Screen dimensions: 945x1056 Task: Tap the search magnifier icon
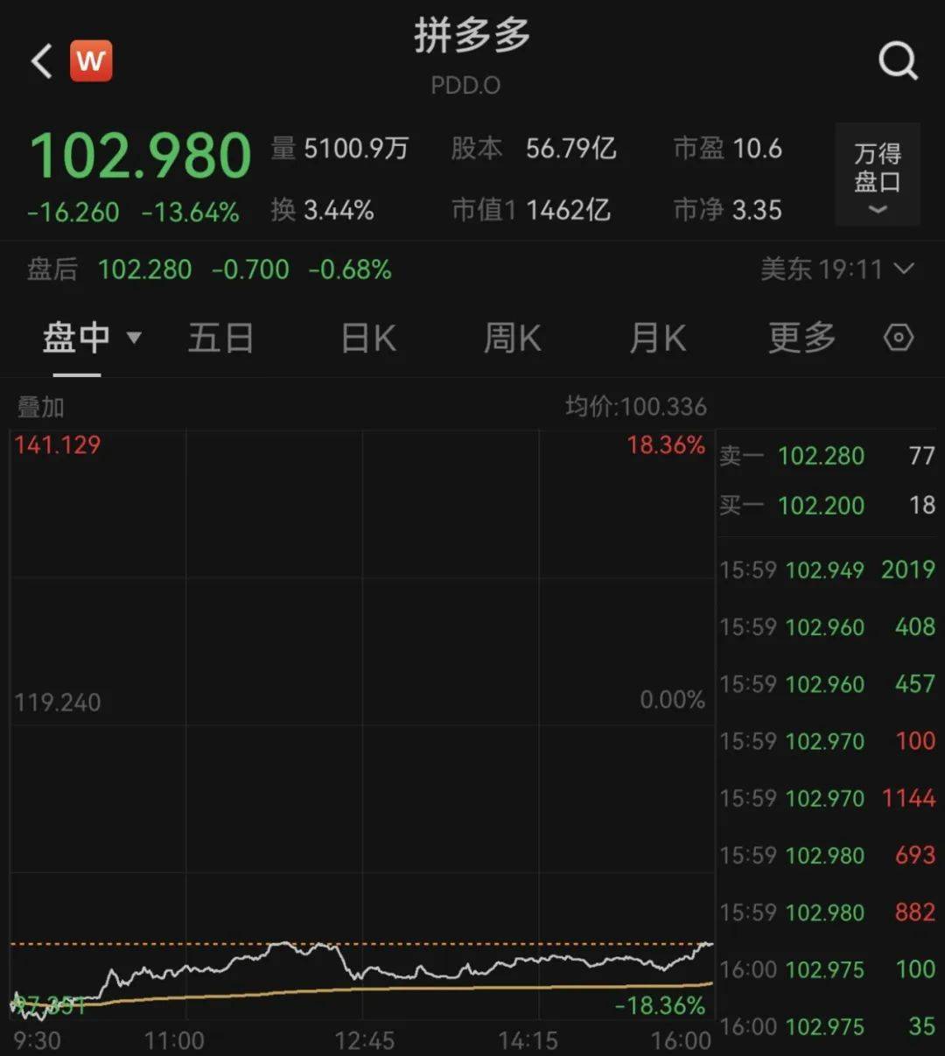(x=898, y=61)
